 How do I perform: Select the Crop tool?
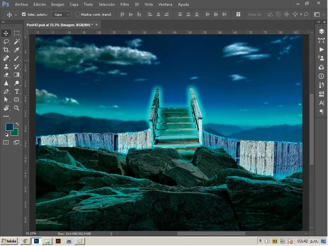click(x=6, y=50)
